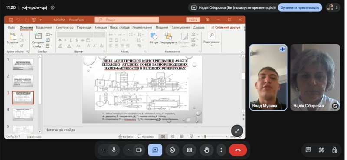Viewport: 347px width, 160px height.
Task: Click the Пошук search box
Action: [127, 20]
